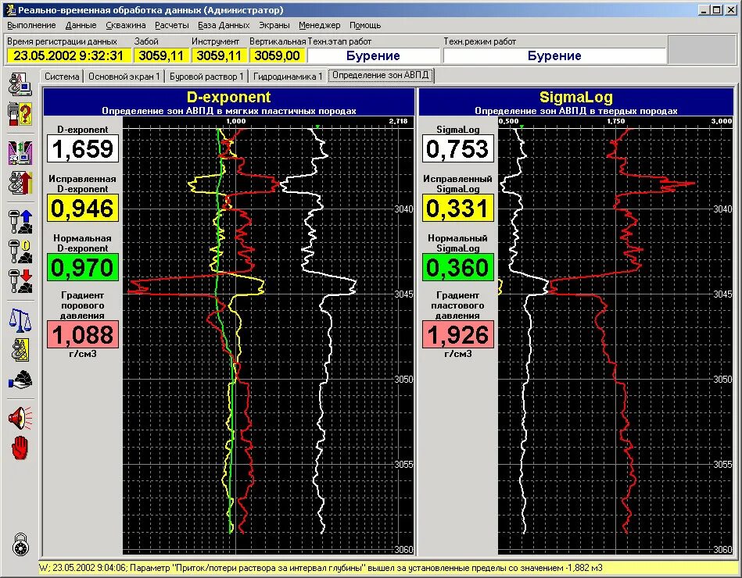The height and width of the screenshot is (578, 742).
Task: Open the blue balance scales icon
Action: tap(20, 320)
